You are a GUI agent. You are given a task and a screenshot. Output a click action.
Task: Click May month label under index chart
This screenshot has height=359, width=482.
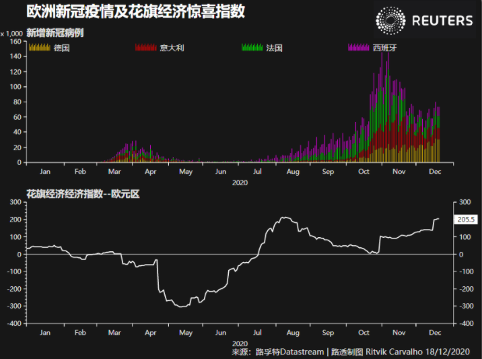click(186, 333)
